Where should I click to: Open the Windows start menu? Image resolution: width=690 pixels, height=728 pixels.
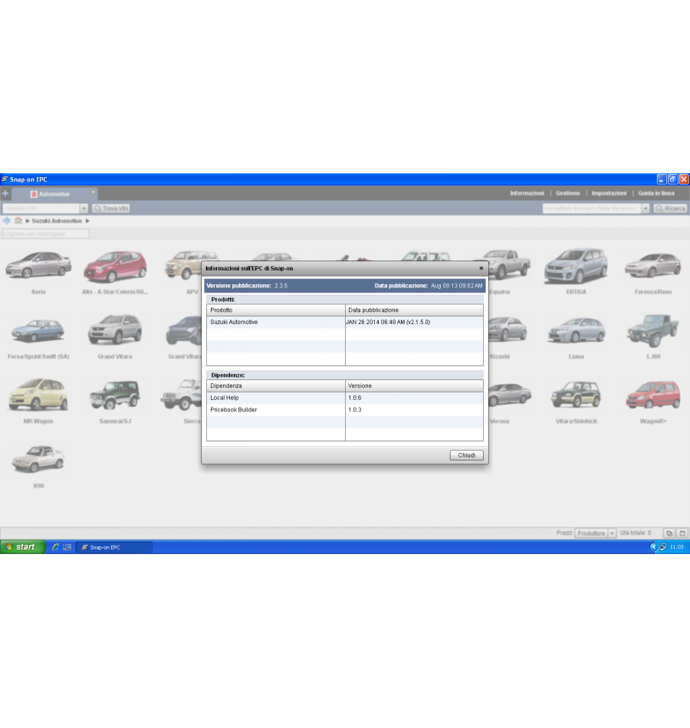click(x=23, y=547)
